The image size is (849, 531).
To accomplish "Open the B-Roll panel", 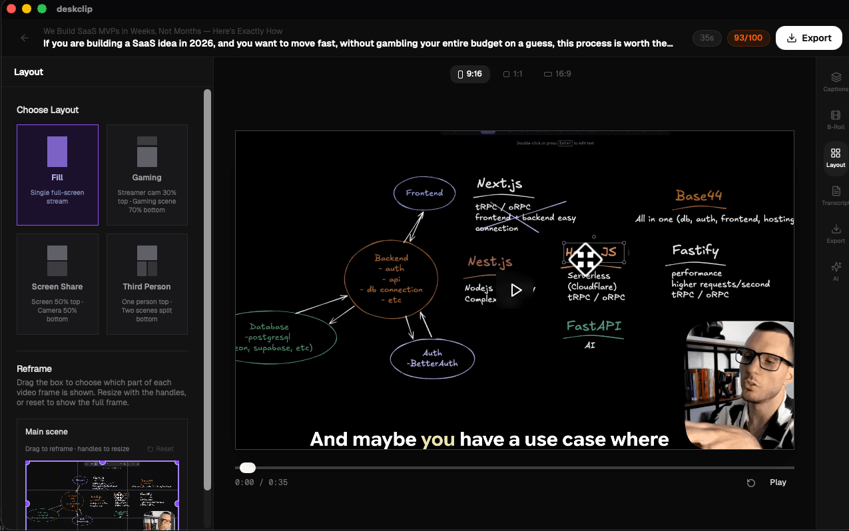I will [x=836, y=120].
